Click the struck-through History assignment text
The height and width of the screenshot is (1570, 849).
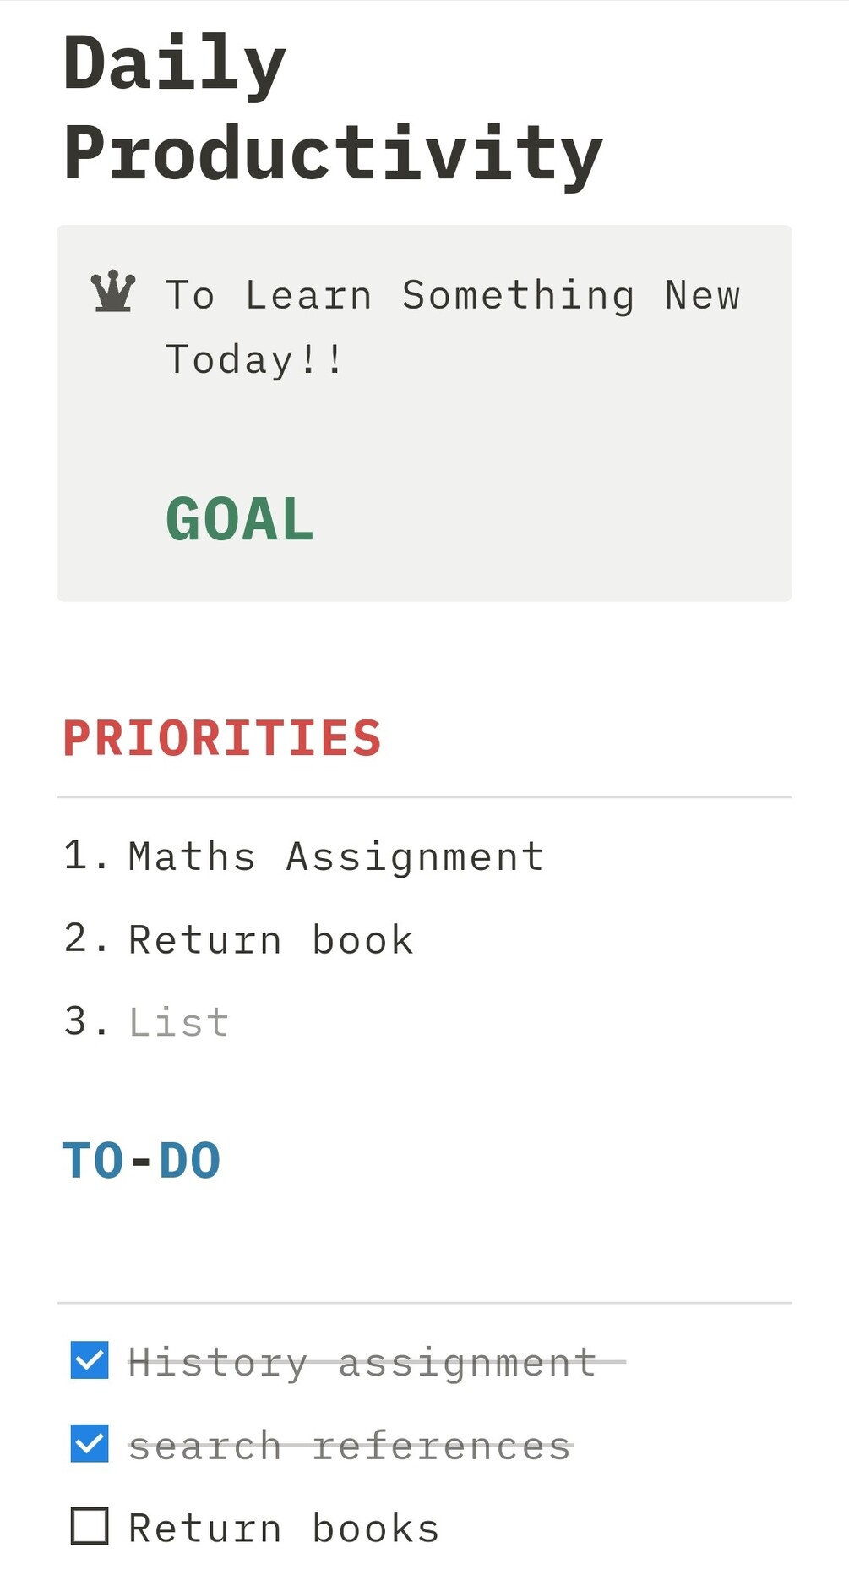point(362,1363)
